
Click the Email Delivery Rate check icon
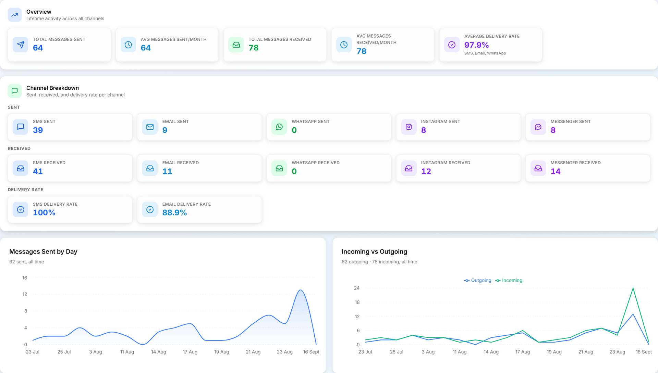click(150, 209)
